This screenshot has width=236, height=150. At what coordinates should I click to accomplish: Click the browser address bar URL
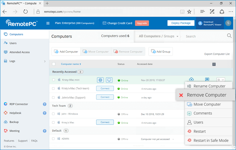tap(62, 12)
